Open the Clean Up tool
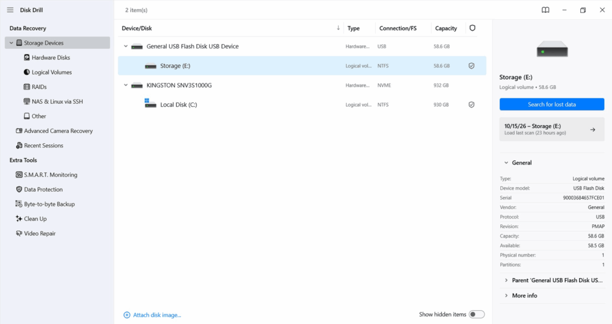Viewport: 612px width, 324px height. tap(35, 219)
